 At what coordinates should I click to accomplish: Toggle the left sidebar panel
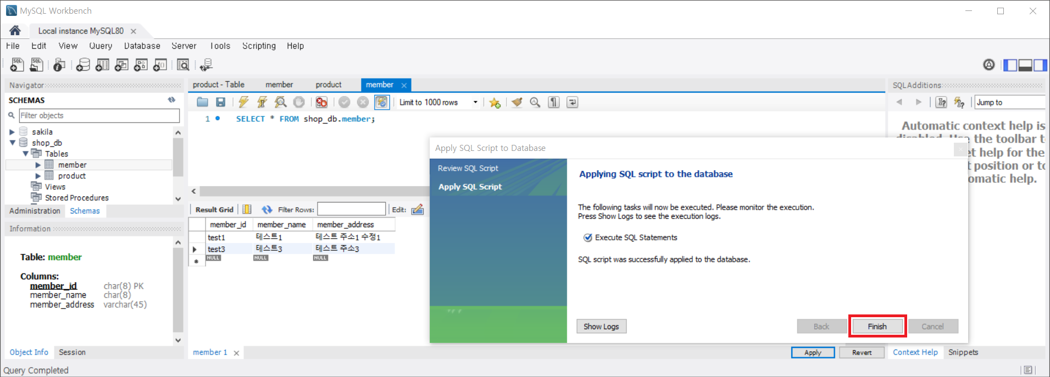(1010, 65)
